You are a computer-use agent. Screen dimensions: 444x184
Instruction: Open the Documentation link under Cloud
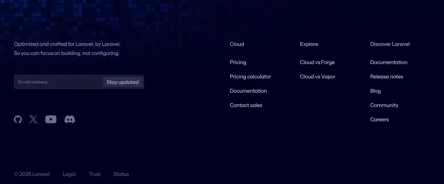[x=248, y=91]
